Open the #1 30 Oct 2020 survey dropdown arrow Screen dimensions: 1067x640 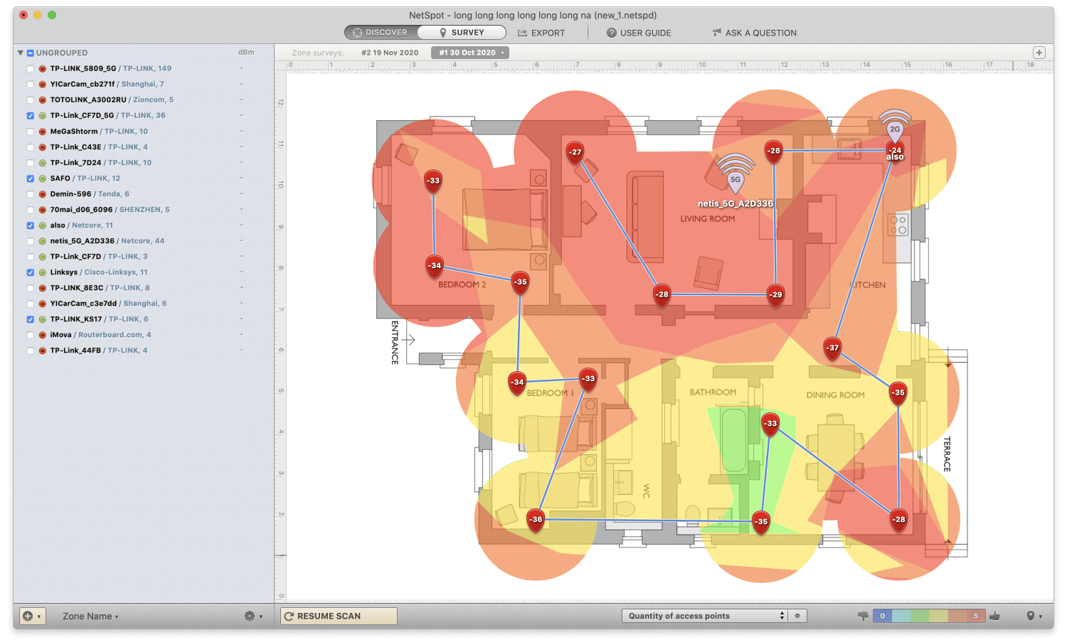(502, 53)
